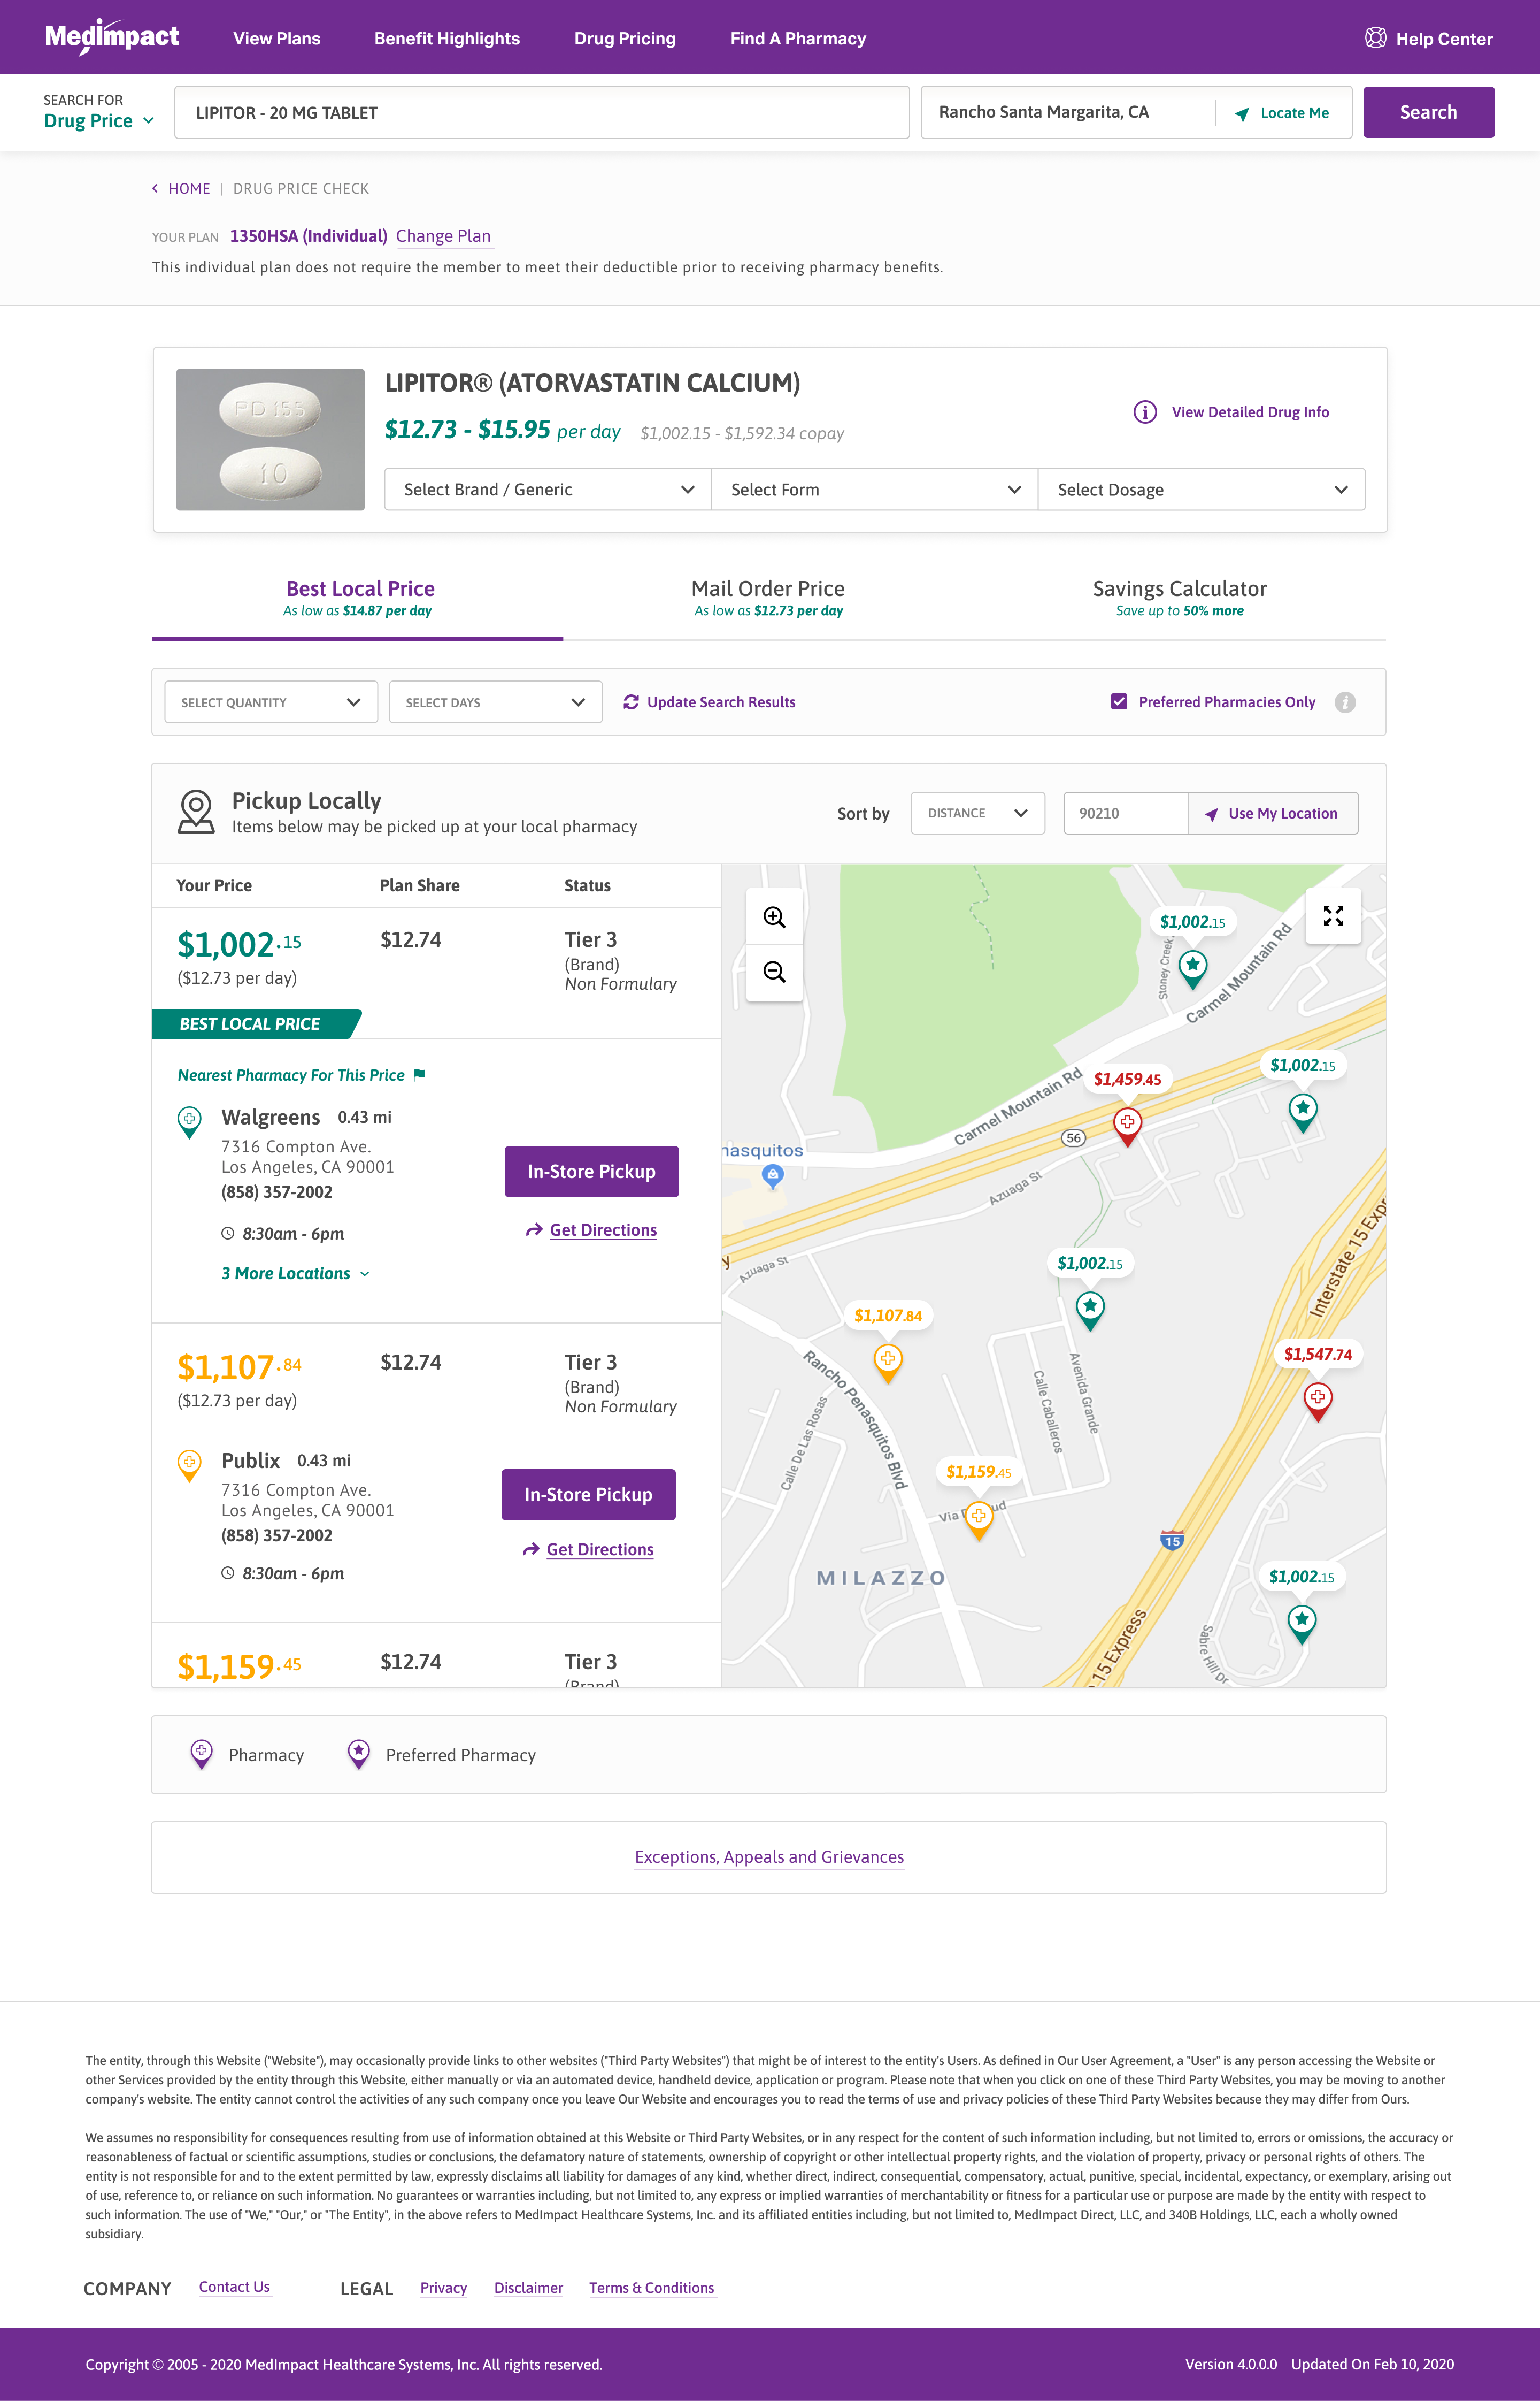Open the Select Days dropdown

495,702
